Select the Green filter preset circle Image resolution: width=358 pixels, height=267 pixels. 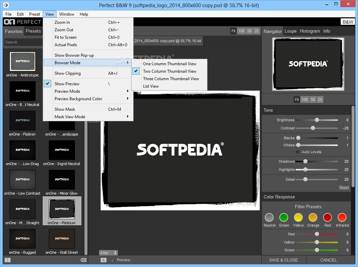coord(284,217)
